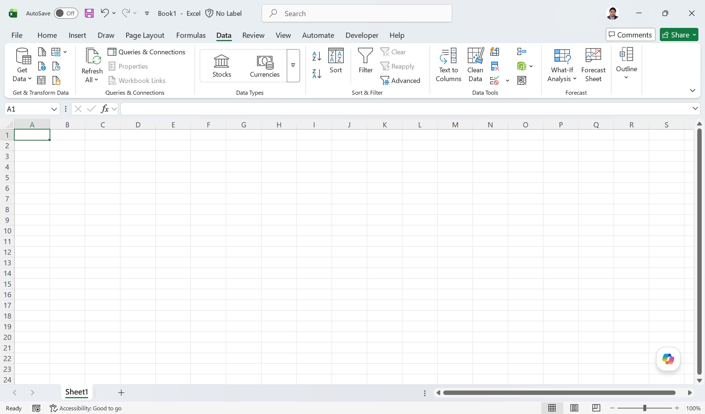Click the Consolidate icon
This screenshot has height=414, width=705.
click(521, 52)
